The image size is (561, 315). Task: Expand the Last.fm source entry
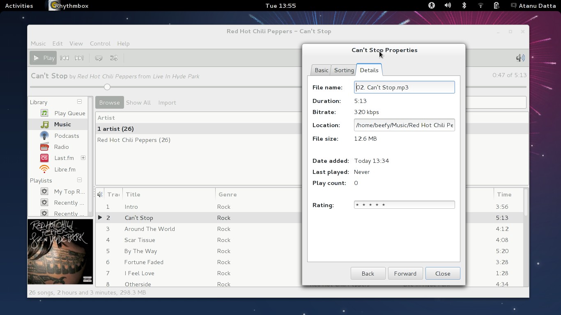coord(83,158)
